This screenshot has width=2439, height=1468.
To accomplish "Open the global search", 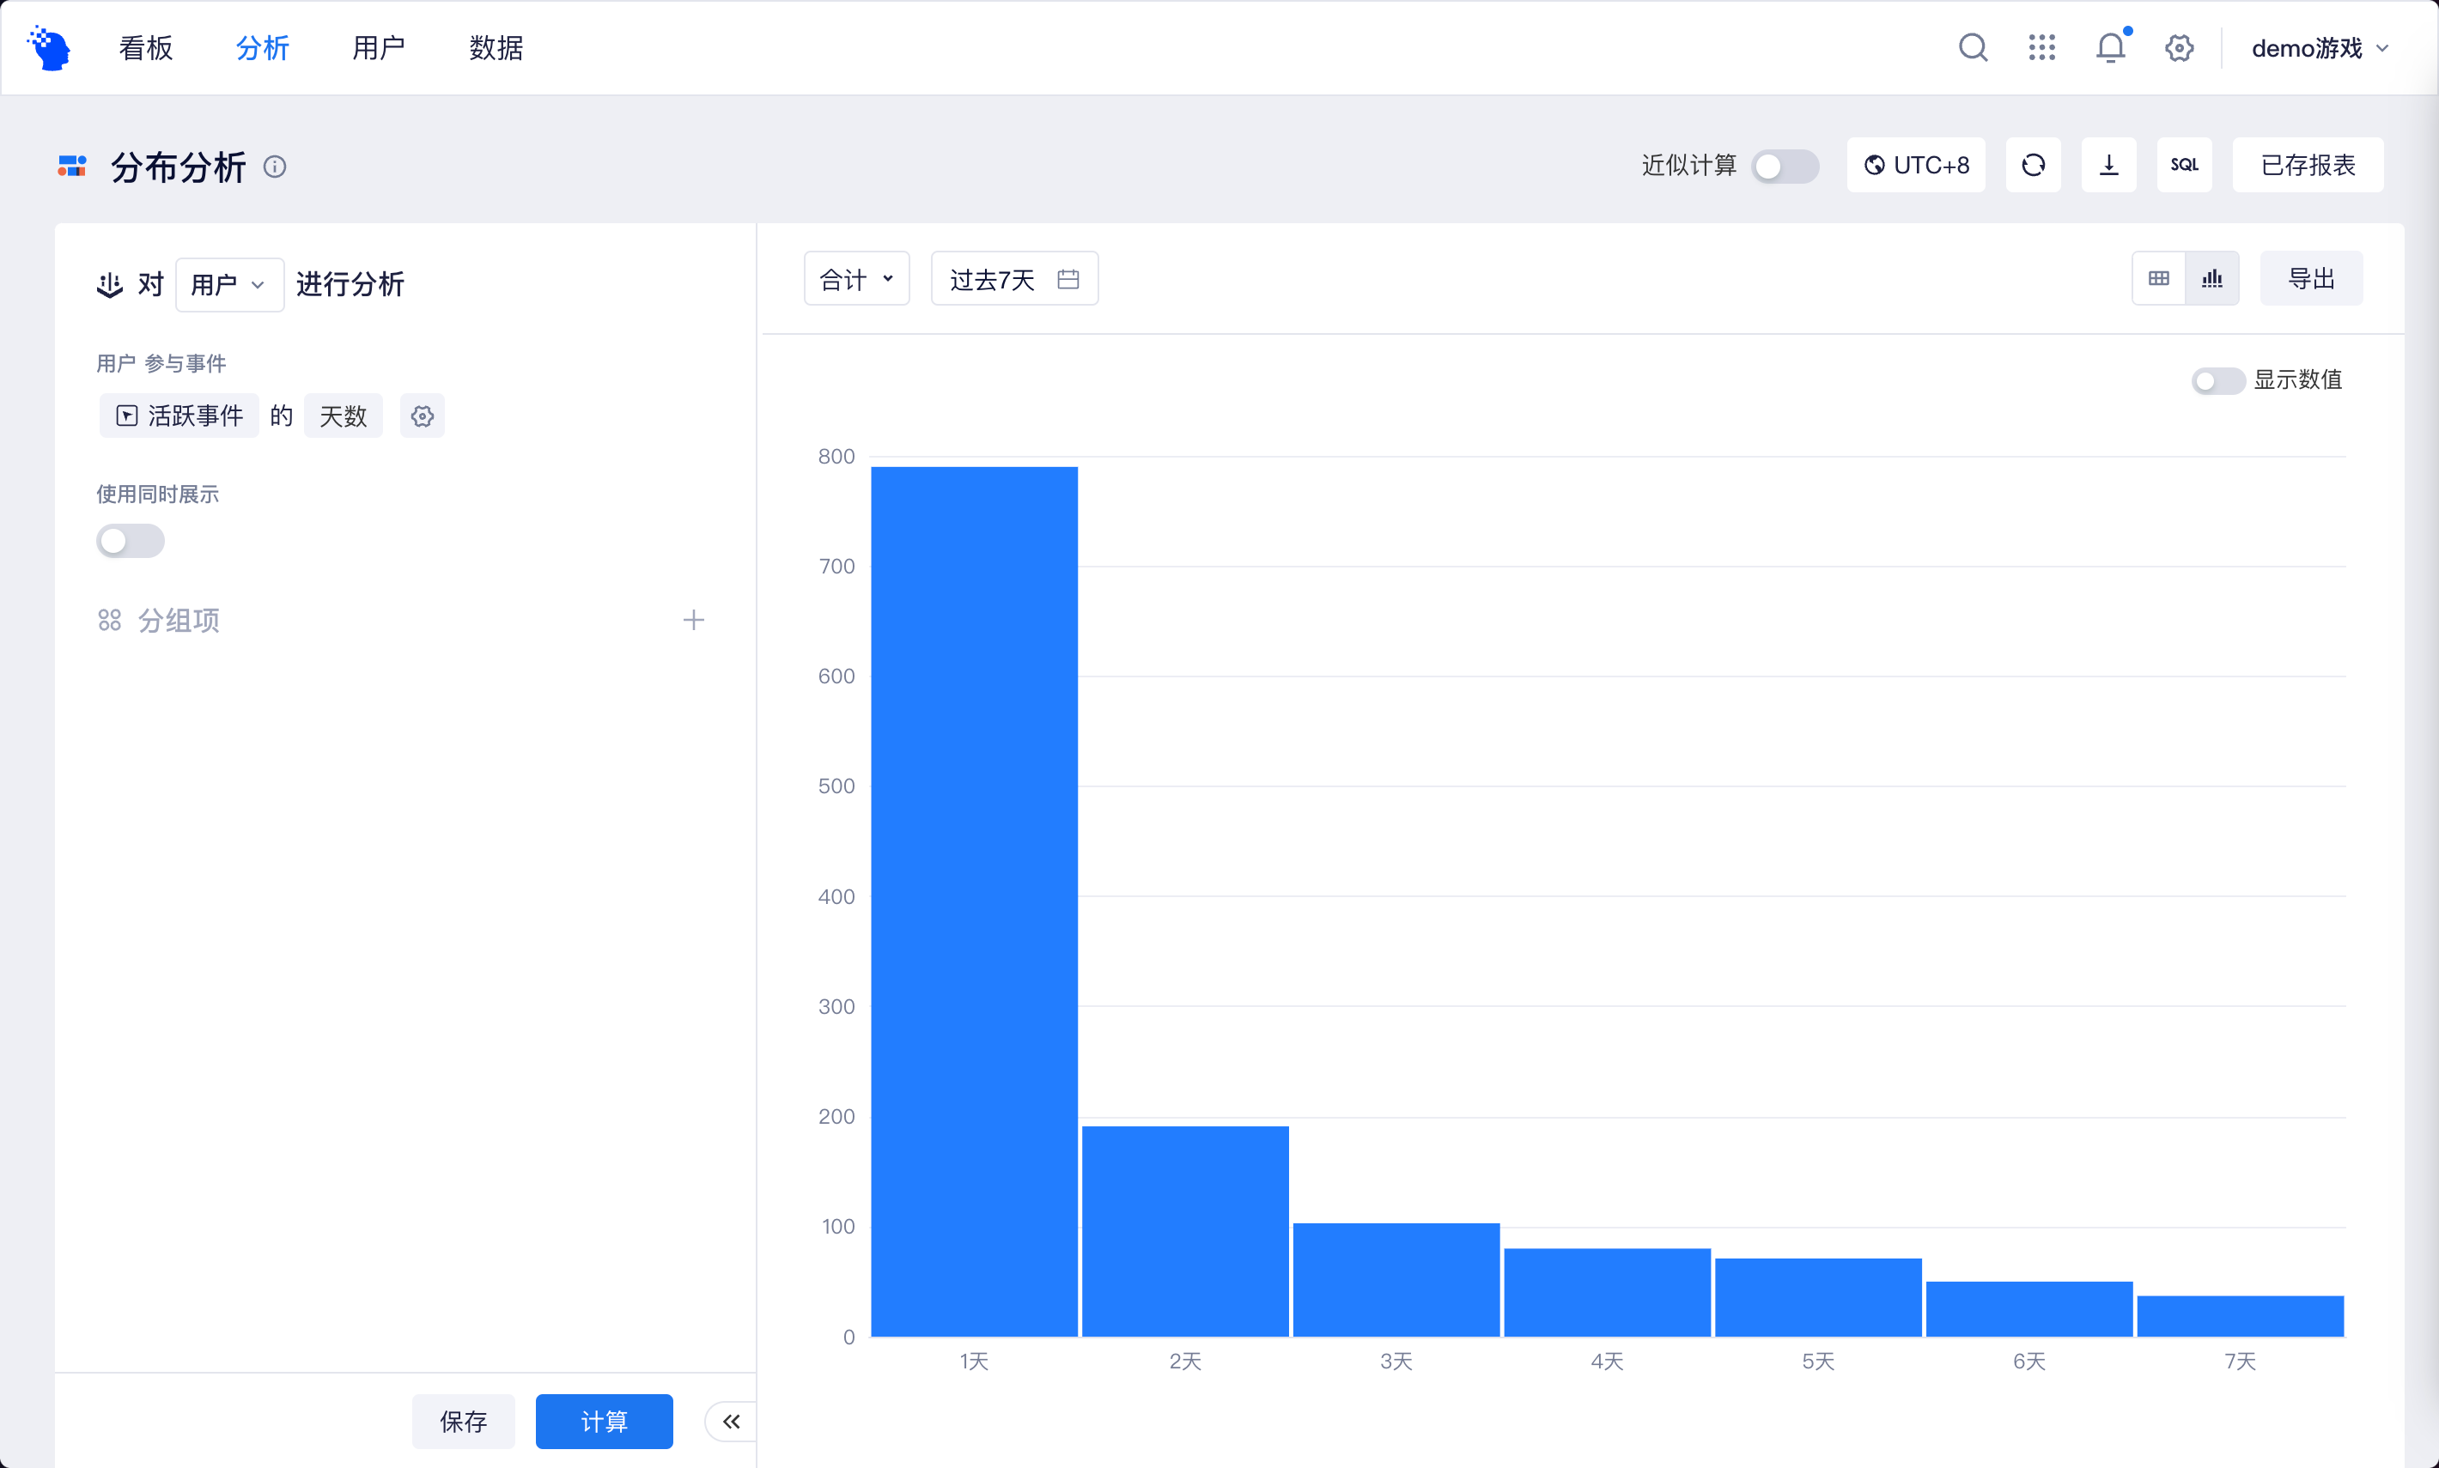I will [1972, 46].
